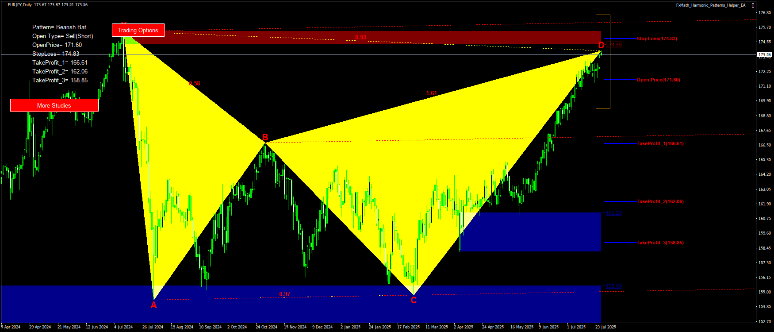Click the EA status icon beside FxMath_Harmonic_Patterns_Helper_EA
This screenshot has width=774, height=332.
[753, 5]
